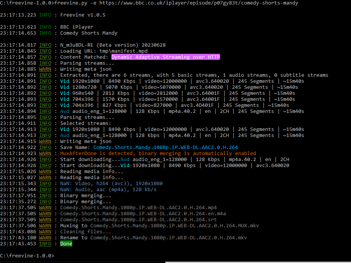Click 'Writing meta json' at timestamp 23:17:14.915
Image resolution: width=351 pixels, height=263 pixels.
[x=86, y=141]
